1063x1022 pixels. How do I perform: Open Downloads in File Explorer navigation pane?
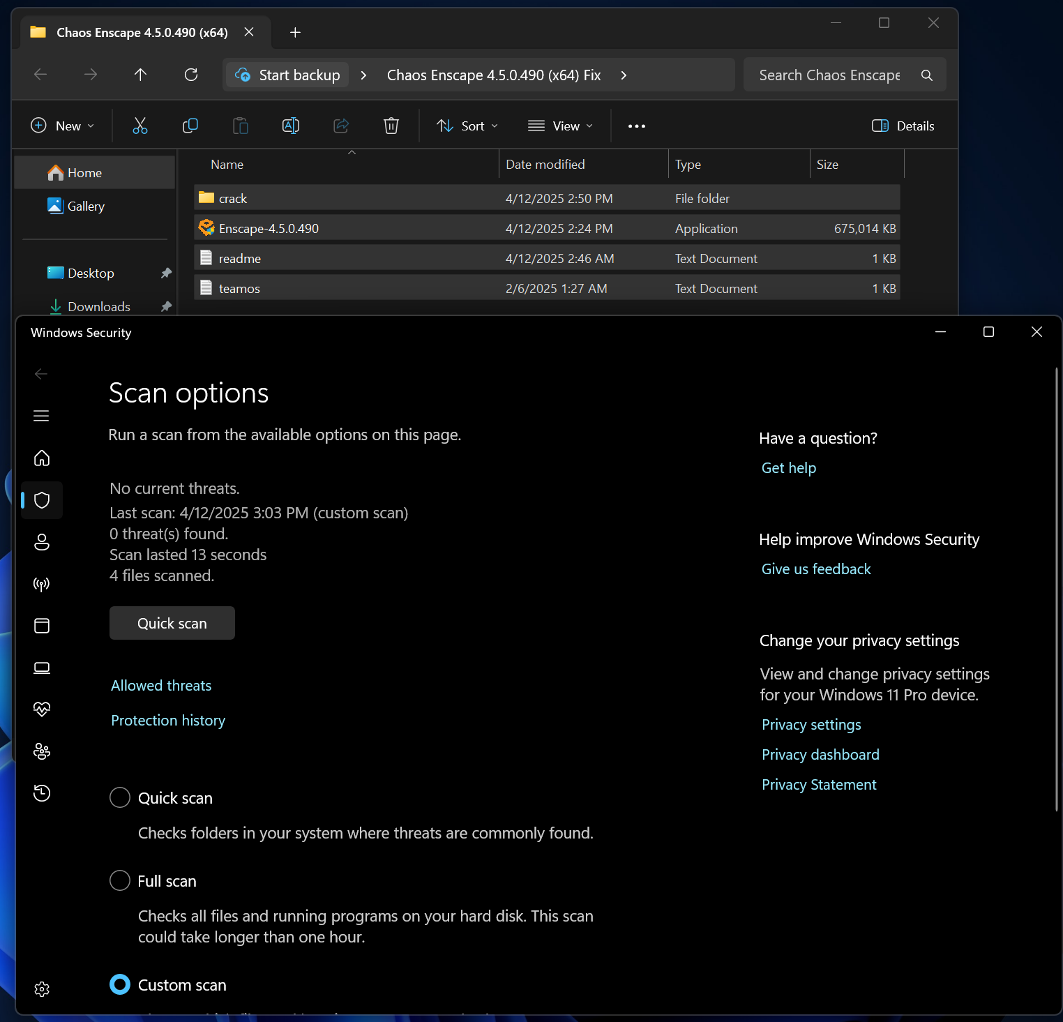coord(99,306)
